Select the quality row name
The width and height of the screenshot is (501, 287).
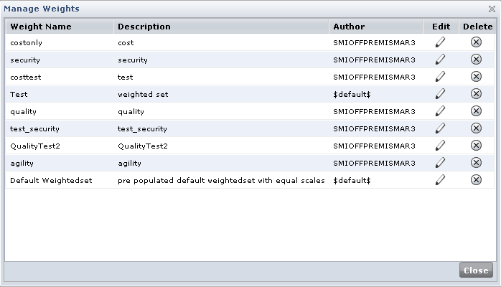(24, 111)
